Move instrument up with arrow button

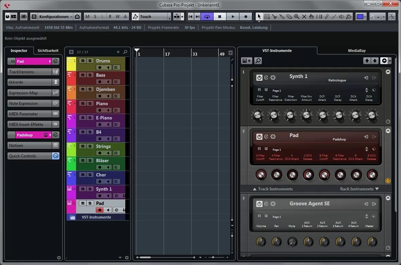[367, 60]
